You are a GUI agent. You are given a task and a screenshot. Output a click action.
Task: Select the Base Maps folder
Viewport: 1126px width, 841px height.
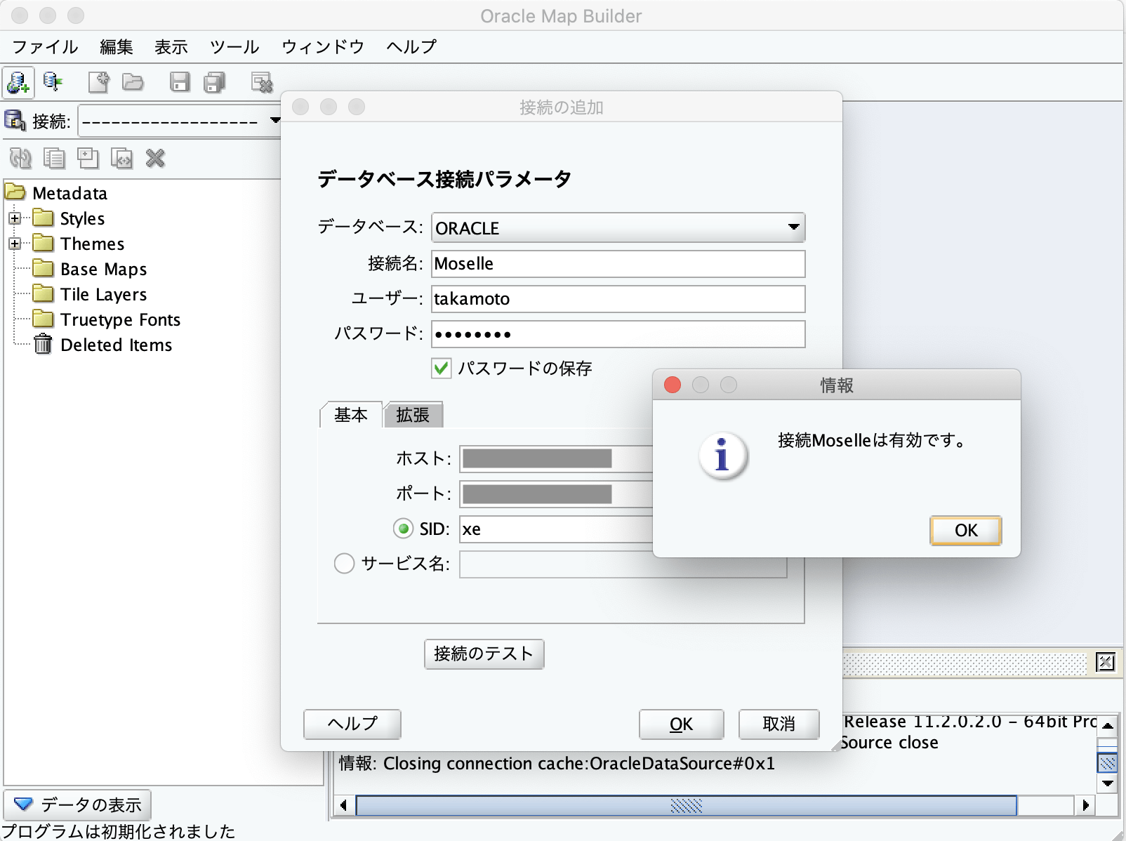coord(91,269)
